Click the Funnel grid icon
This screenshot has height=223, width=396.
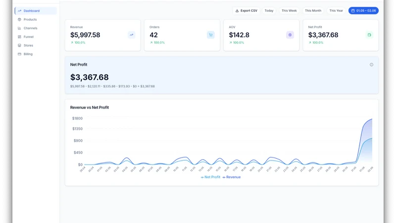19,37
